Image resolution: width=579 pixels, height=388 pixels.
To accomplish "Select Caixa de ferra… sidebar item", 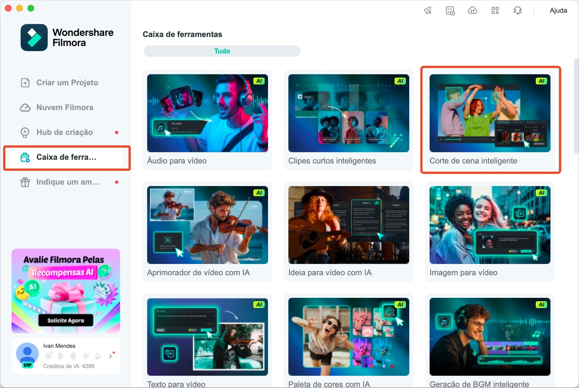I will (66, 157).
